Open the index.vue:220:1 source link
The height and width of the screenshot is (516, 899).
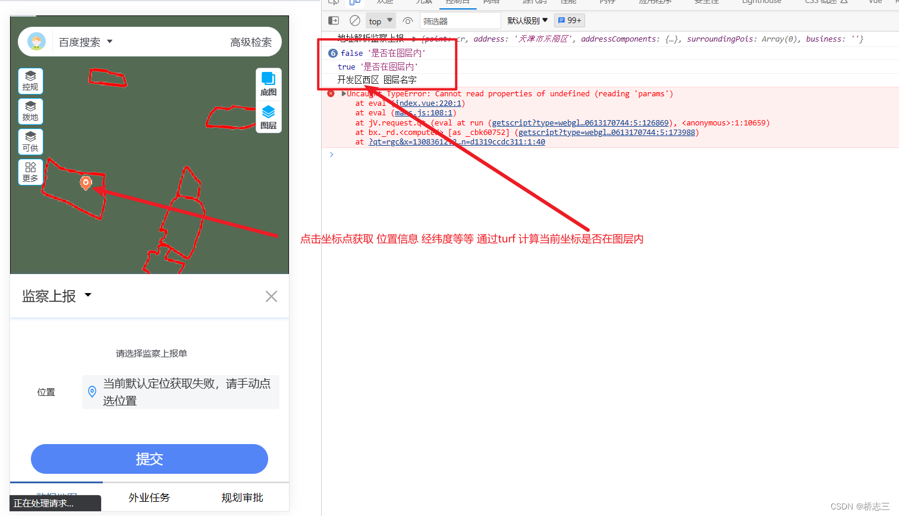(x=429, y=103)
